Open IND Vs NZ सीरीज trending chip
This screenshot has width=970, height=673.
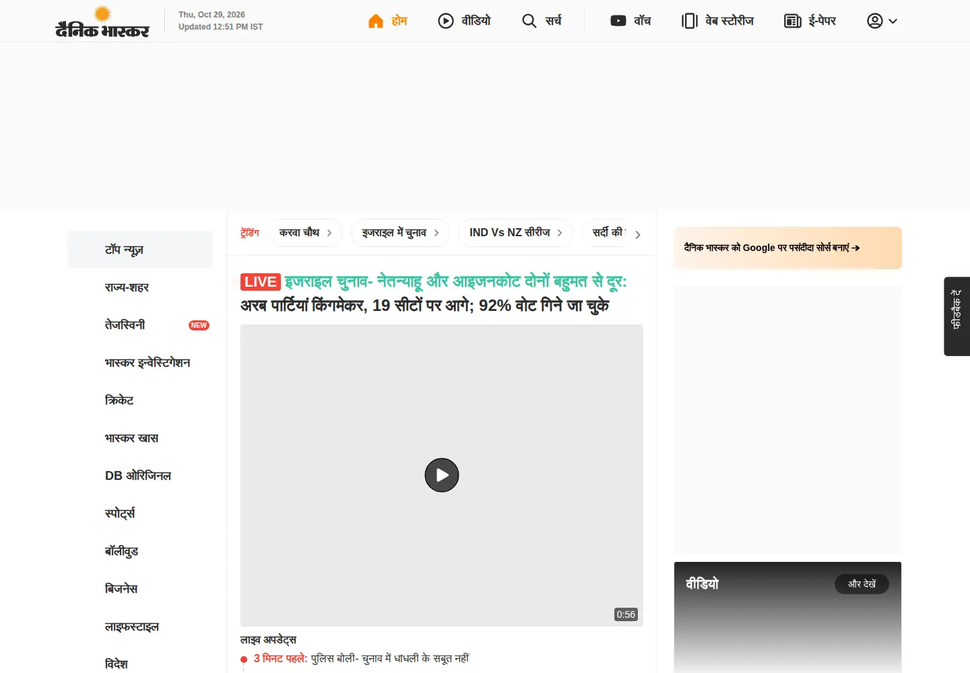pyautogui.click(x=516, y=233)
